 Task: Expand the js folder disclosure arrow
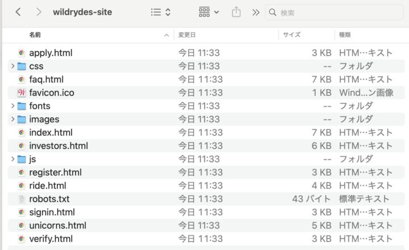12,159
